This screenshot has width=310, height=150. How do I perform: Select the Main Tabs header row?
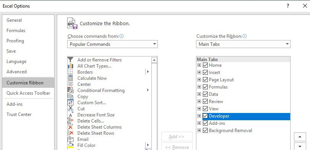click(243, 60)
